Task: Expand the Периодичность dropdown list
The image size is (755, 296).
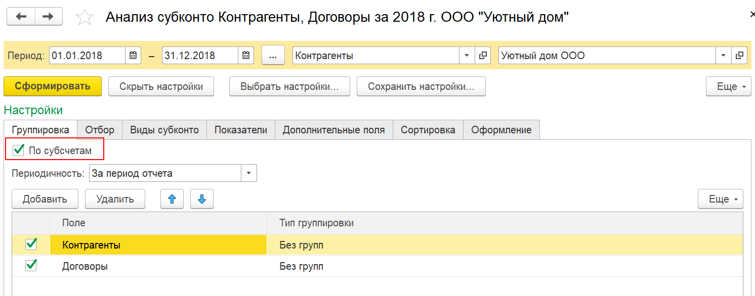Action: [248, 173]
